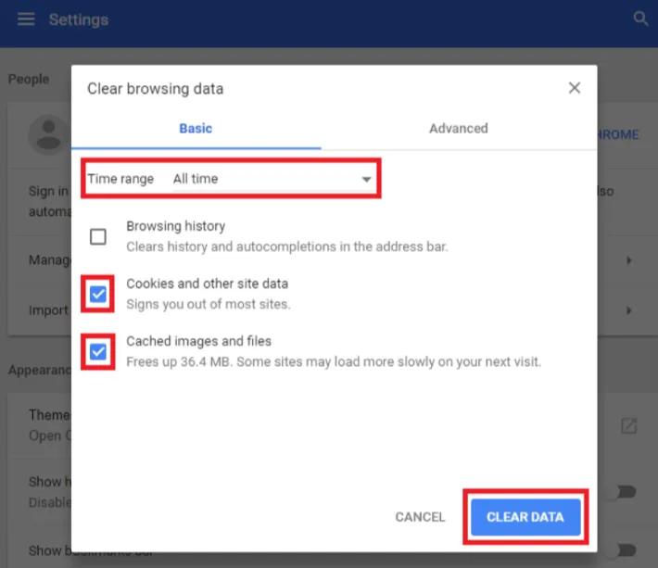Image resolution: width=658 pixels, height=568 pixels.
Task: Click 'Signs you out of most sites.' text
Action: pos(209,304)
